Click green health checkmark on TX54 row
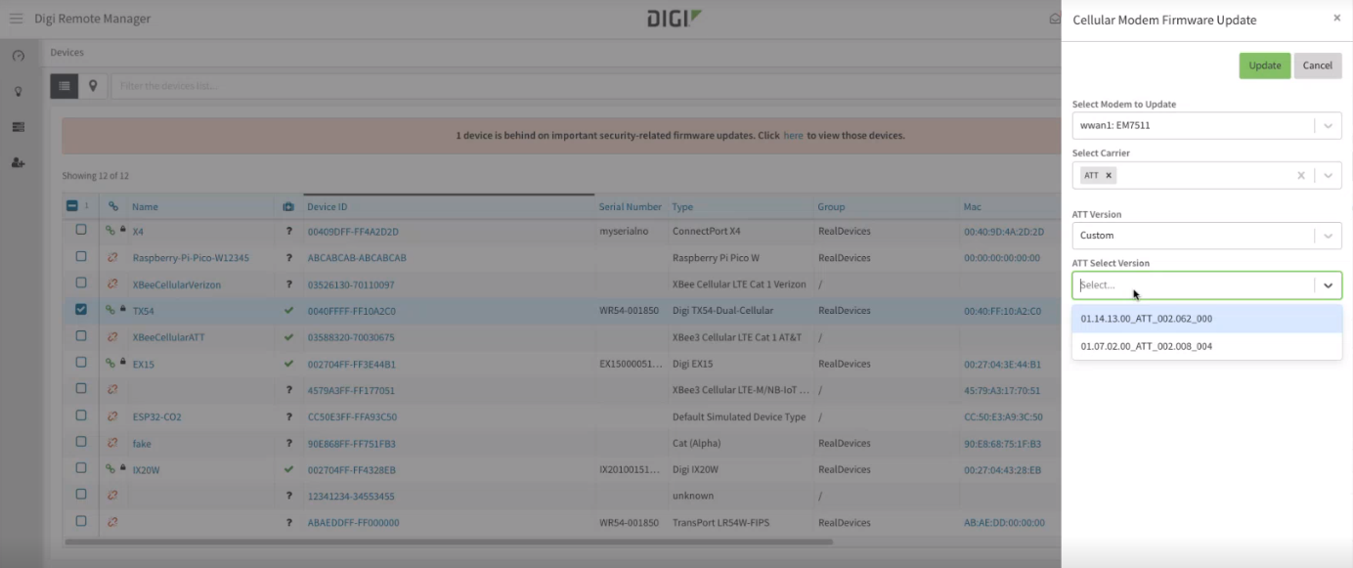Viewport: 1353px width, 568px height. pyautogui.click(x=288, y=310)
